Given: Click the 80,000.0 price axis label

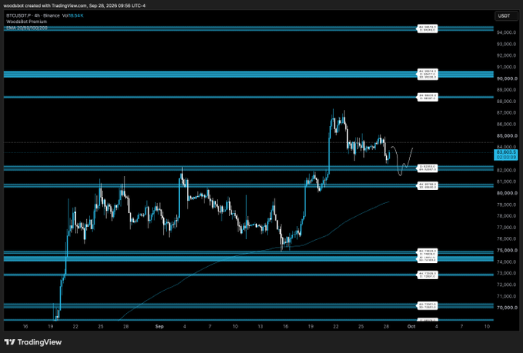Looking at the screenshot, I should pyautogui.click(x=507, y=193).
